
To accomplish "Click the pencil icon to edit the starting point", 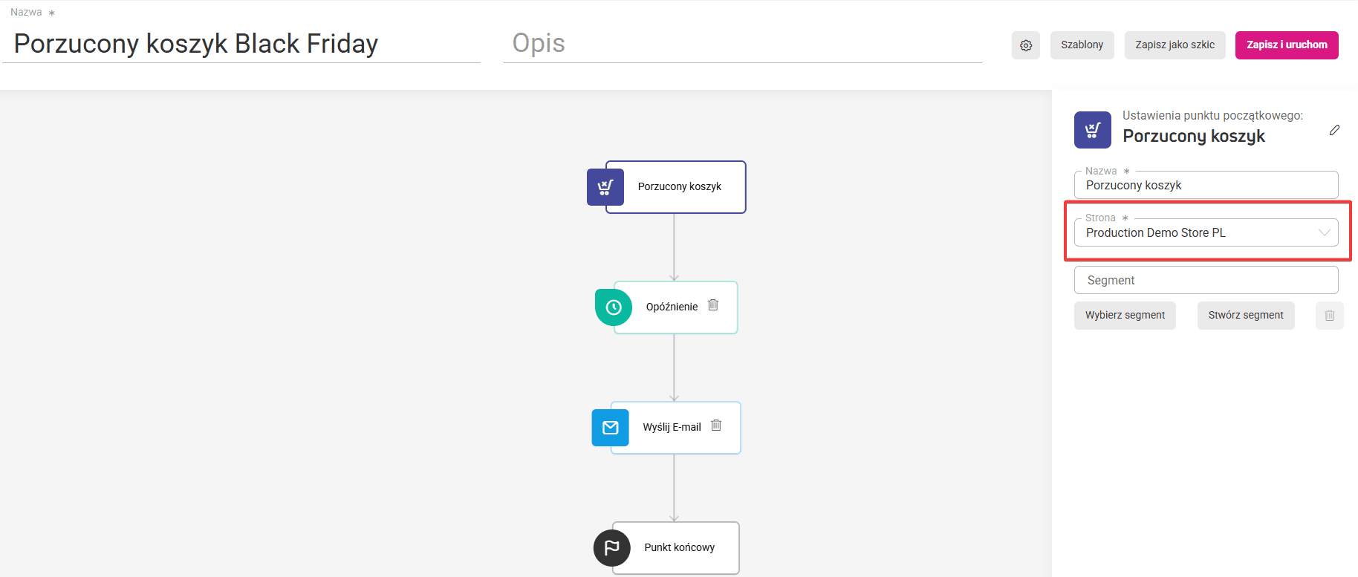I will coord(1334,130).
